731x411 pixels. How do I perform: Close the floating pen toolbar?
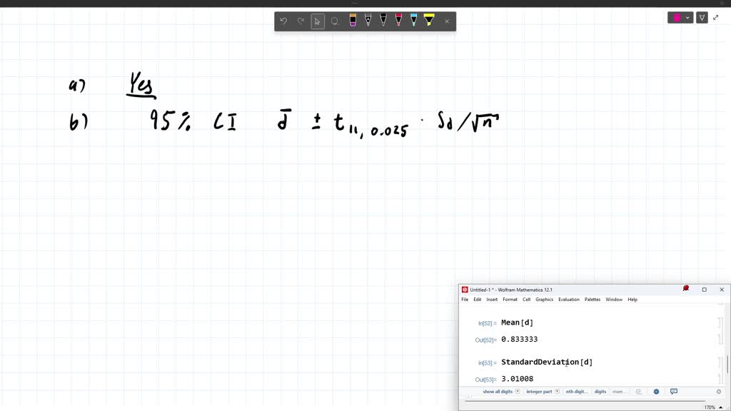tap(447, 21)
